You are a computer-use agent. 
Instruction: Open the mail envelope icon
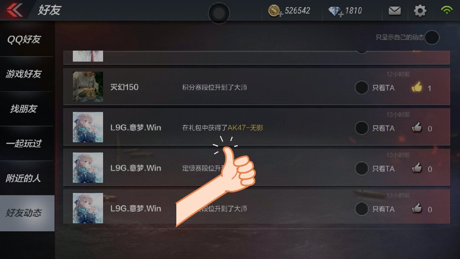394,11
